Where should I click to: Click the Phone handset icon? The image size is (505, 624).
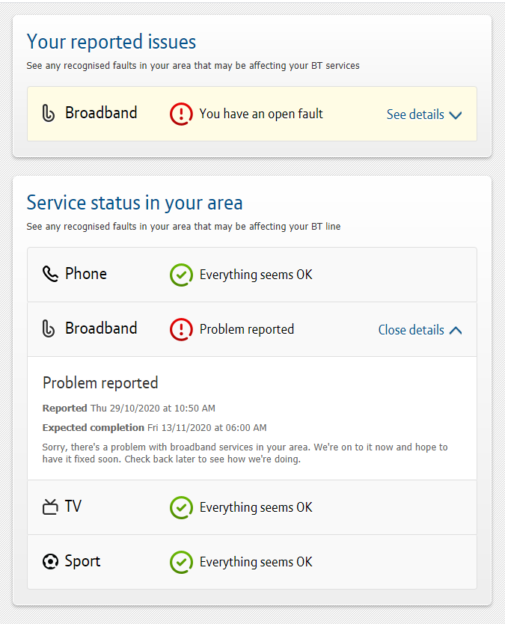(50, 275)
